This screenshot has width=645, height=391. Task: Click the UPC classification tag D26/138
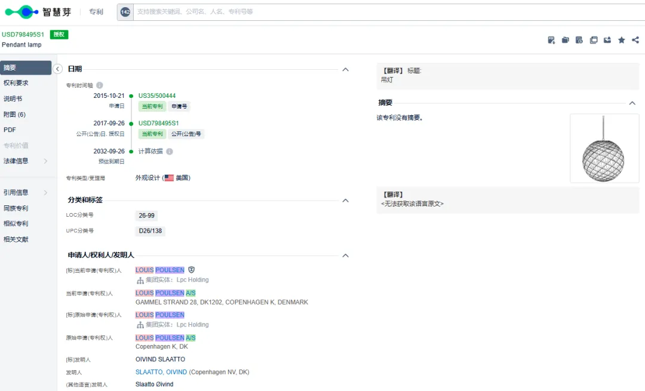tap(150, 231)
